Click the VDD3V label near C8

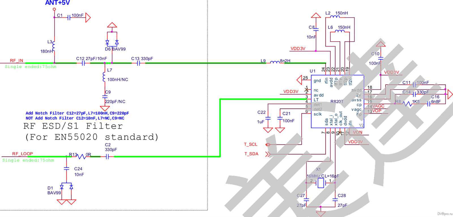point(298,49)
